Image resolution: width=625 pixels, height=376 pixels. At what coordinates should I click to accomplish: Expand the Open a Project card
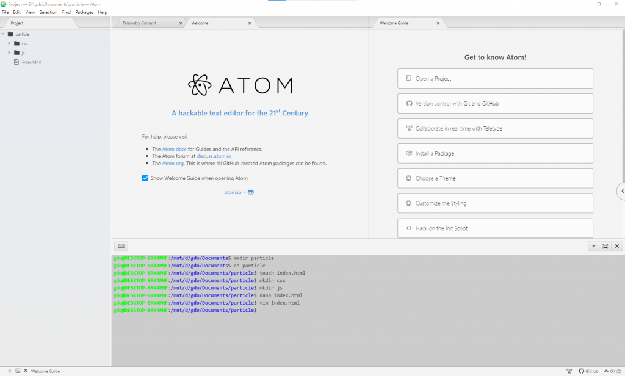click(495, 79)
